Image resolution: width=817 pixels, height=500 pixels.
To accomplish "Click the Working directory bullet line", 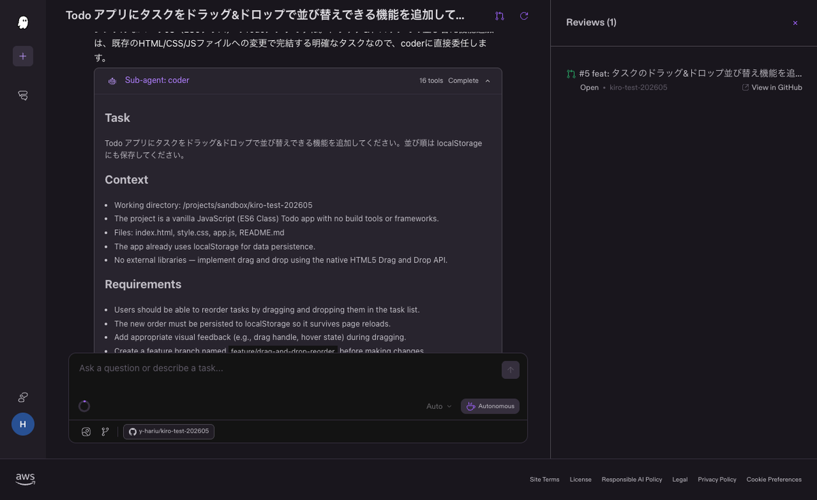I will [213, 205].
